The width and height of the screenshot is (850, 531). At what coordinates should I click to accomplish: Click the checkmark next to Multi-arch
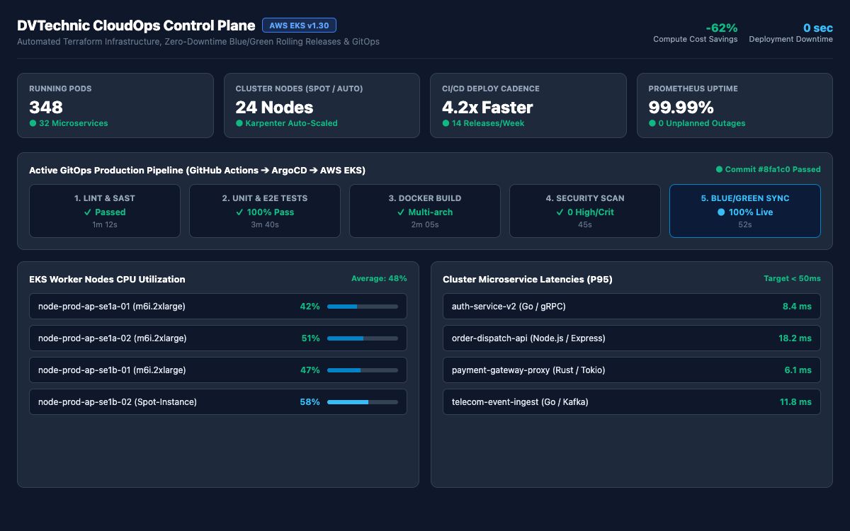click(x=401, y=212)
